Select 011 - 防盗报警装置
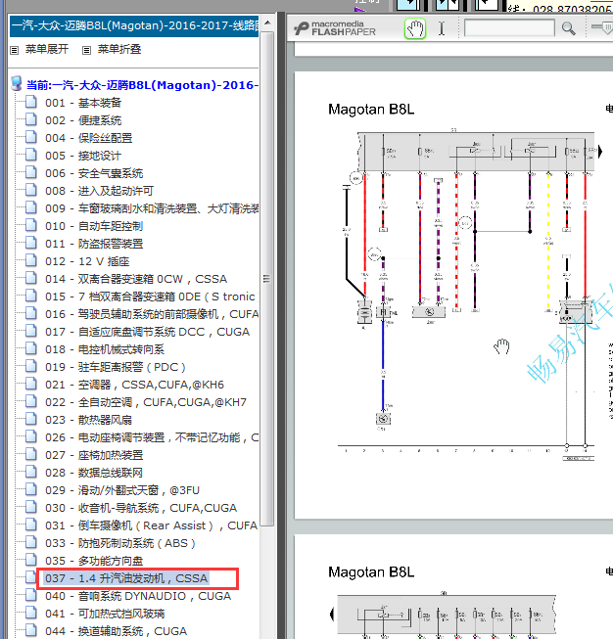 coord(94,244)
